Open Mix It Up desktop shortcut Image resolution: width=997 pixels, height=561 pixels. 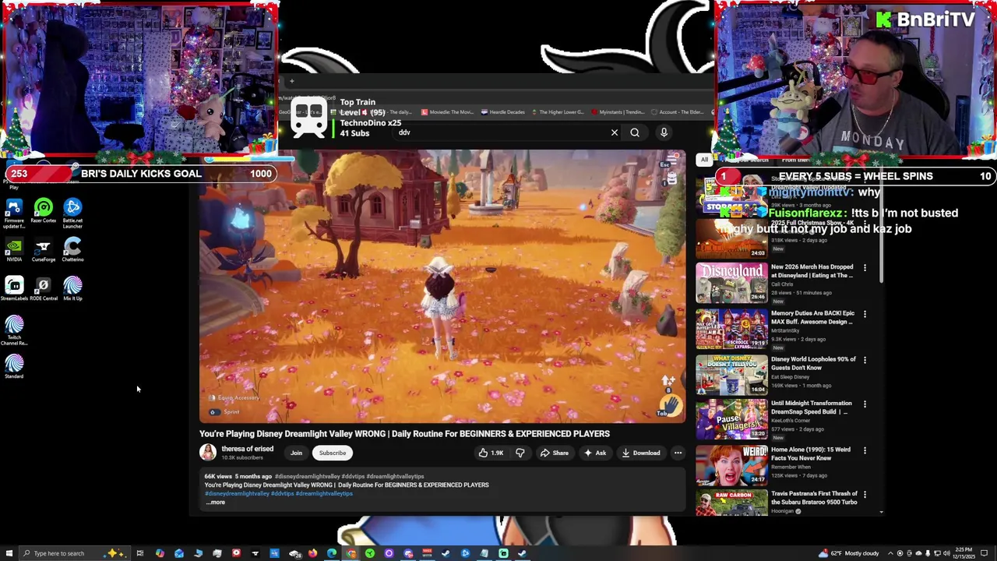[x=72, y=289]
